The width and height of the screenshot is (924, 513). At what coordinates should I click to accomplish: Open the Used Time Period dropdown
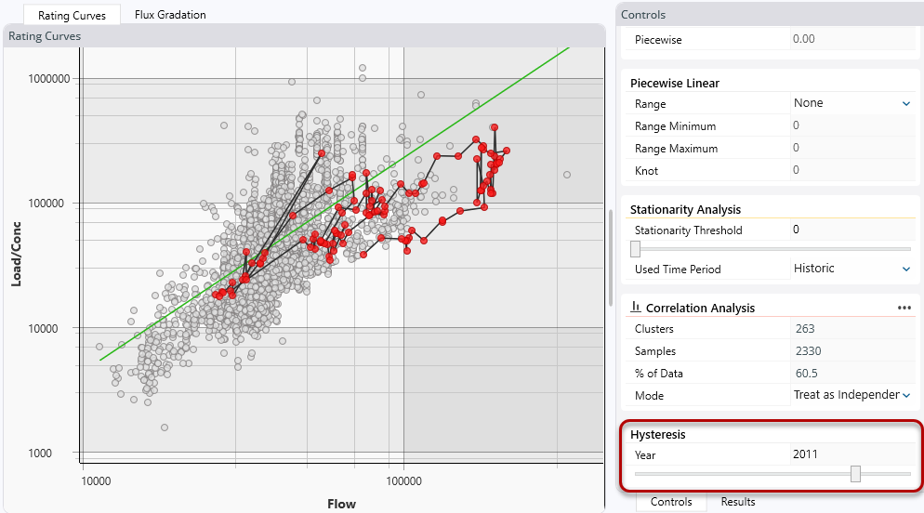pos(905,270)
